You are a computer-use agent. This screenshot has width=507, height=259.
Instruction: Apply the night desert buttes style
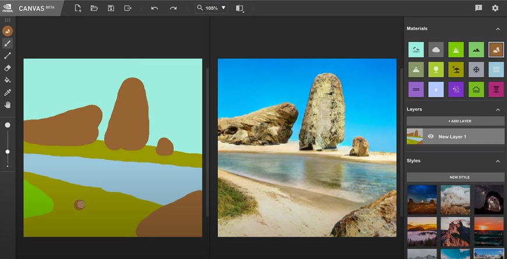[422, 200]
